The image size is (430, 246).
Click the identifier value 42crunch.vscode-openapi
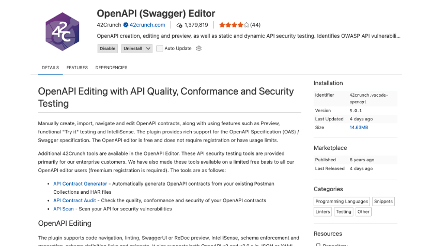368,99
